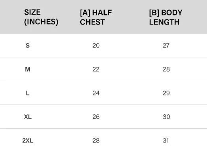207x152 pixels.
Task: Click the [B] BODY LENGTH column header
Action: (x=166, y=17)
